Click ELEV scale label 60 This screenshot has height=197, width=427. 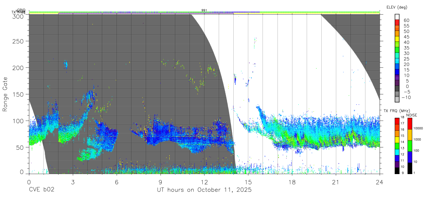(x=406, y=20)
